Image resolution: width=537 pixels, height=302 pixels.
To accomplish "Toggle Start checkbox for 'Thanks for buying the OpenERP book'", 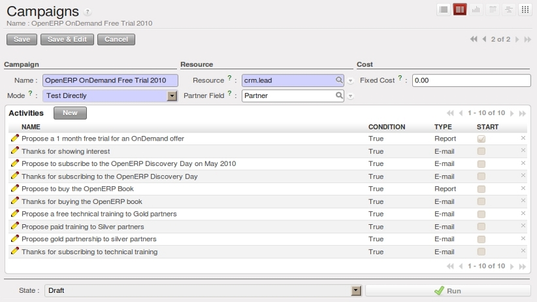I will click(x=481, y=201).
